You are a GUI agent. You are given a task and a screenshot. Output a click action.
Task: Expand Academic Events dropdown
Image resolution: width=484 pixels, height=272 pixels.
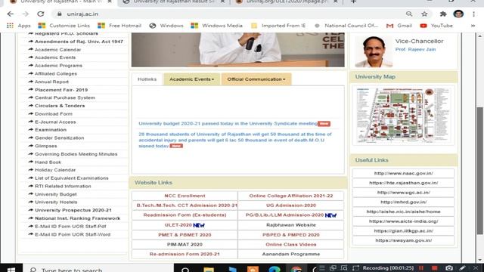[x=191, y=79]
